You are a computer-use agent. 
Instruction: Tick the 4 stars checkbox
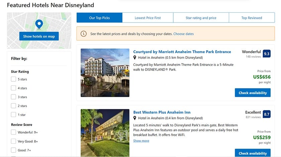tap(13, 88)
